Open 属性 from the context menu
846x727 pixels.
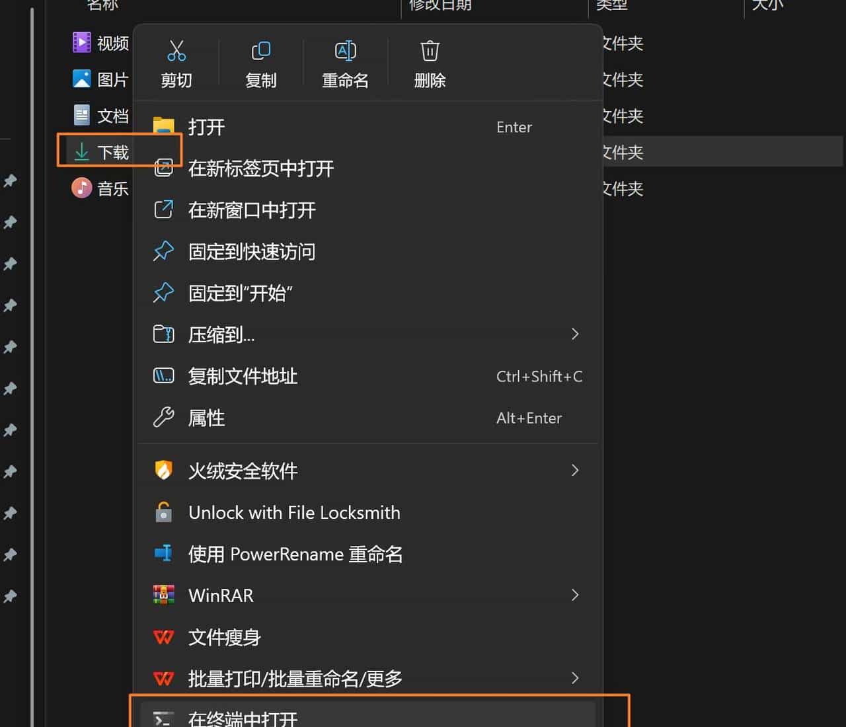click(206, 418)
